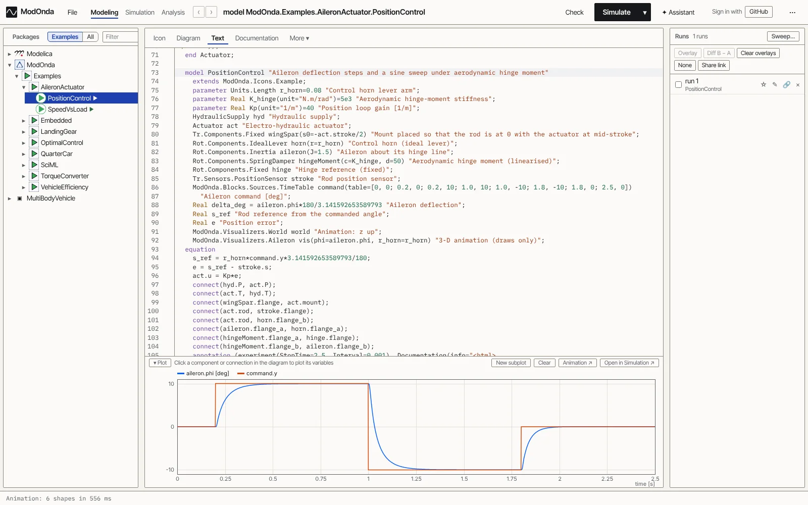
Task: Toggle the command.y legend series
Action: (257, 374)
